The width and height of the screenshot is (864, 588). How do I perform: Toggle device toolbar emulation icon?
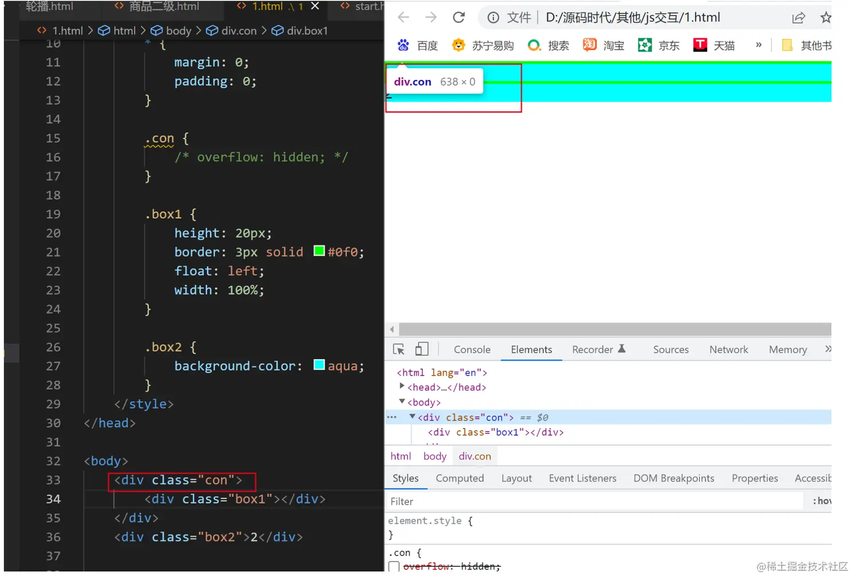(422, 349)
